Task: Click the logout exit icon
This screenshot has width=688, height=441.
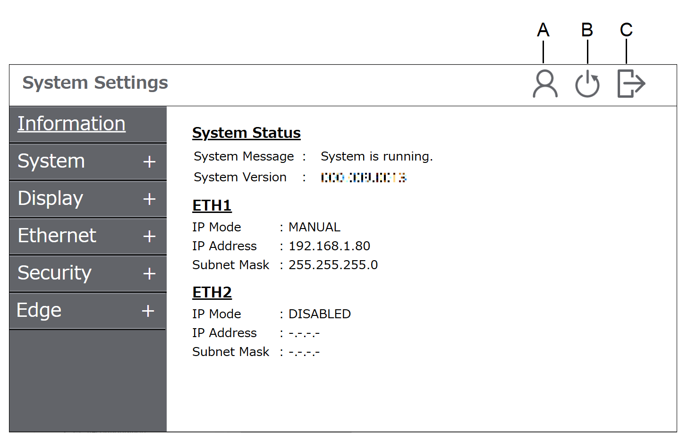Action: point(631,84)
